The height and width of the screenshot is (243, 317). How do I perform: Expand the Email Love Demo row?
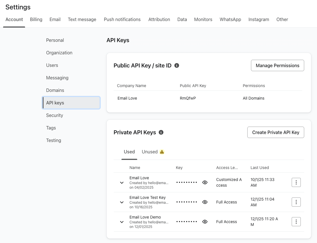(122, 222)
